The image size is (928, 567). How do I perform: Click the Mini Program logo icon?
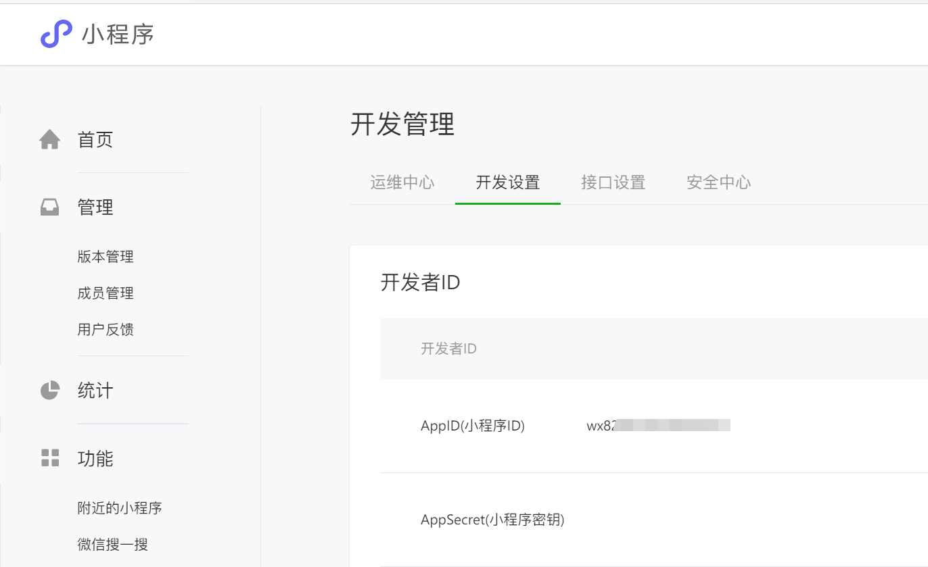(x=56, y=34)
